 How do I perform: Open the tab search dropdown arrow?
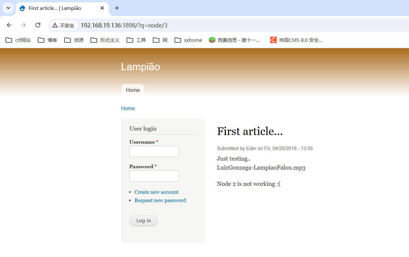point(8,8)
